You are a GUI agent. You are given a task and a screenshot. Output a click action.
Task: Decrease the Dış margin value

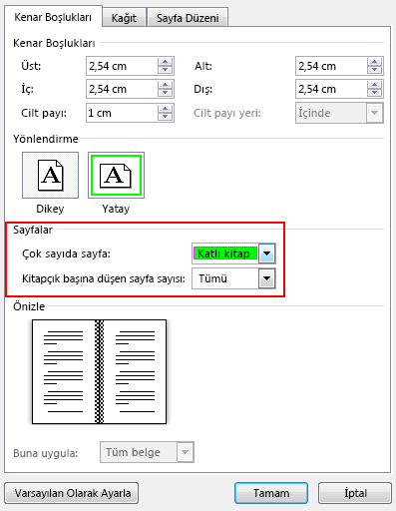(x=375, y=93)
